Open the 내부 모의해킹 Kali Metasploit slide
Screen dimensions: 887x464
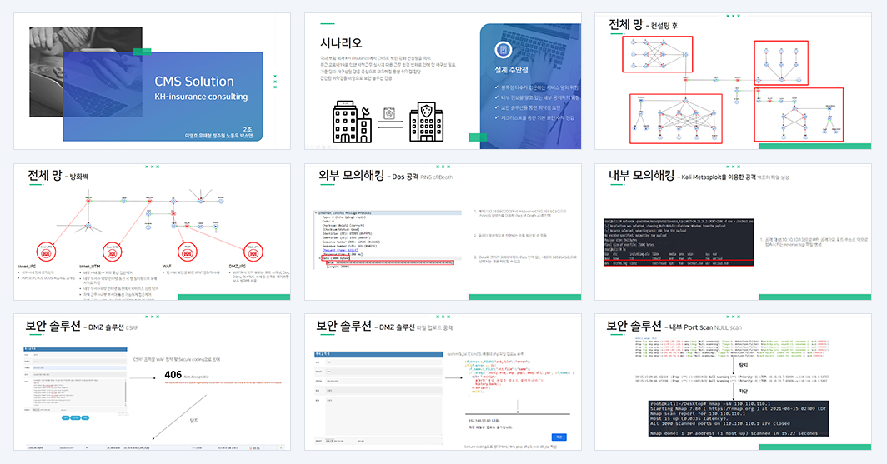[733, 232]
